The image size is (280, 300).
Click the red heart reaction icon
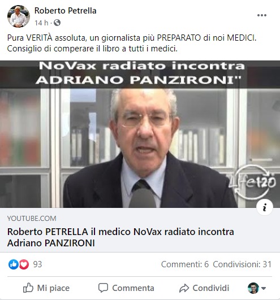pos(24,264)
